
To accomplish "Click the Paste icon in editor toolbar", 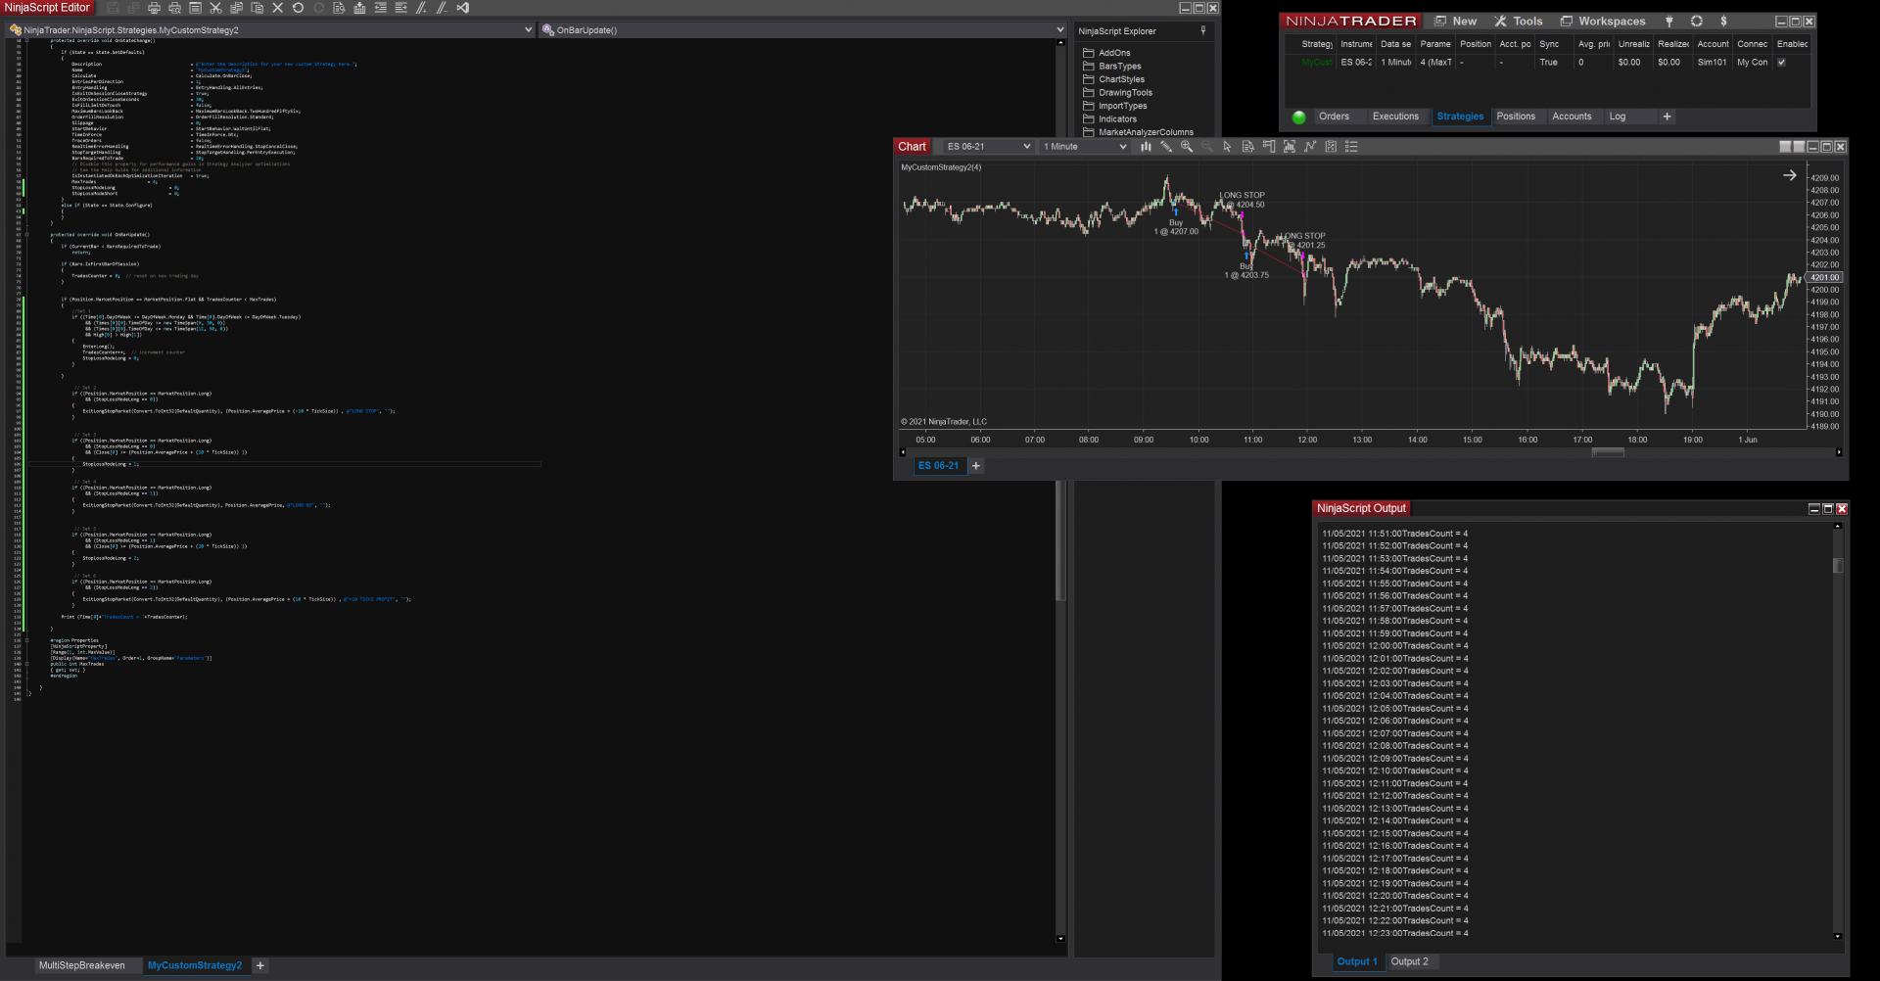I will click(257, 8).
